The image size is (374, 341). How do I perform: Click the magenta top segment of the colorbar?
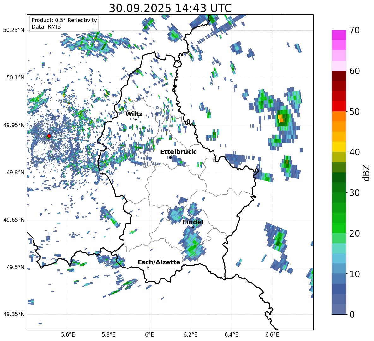339,35
